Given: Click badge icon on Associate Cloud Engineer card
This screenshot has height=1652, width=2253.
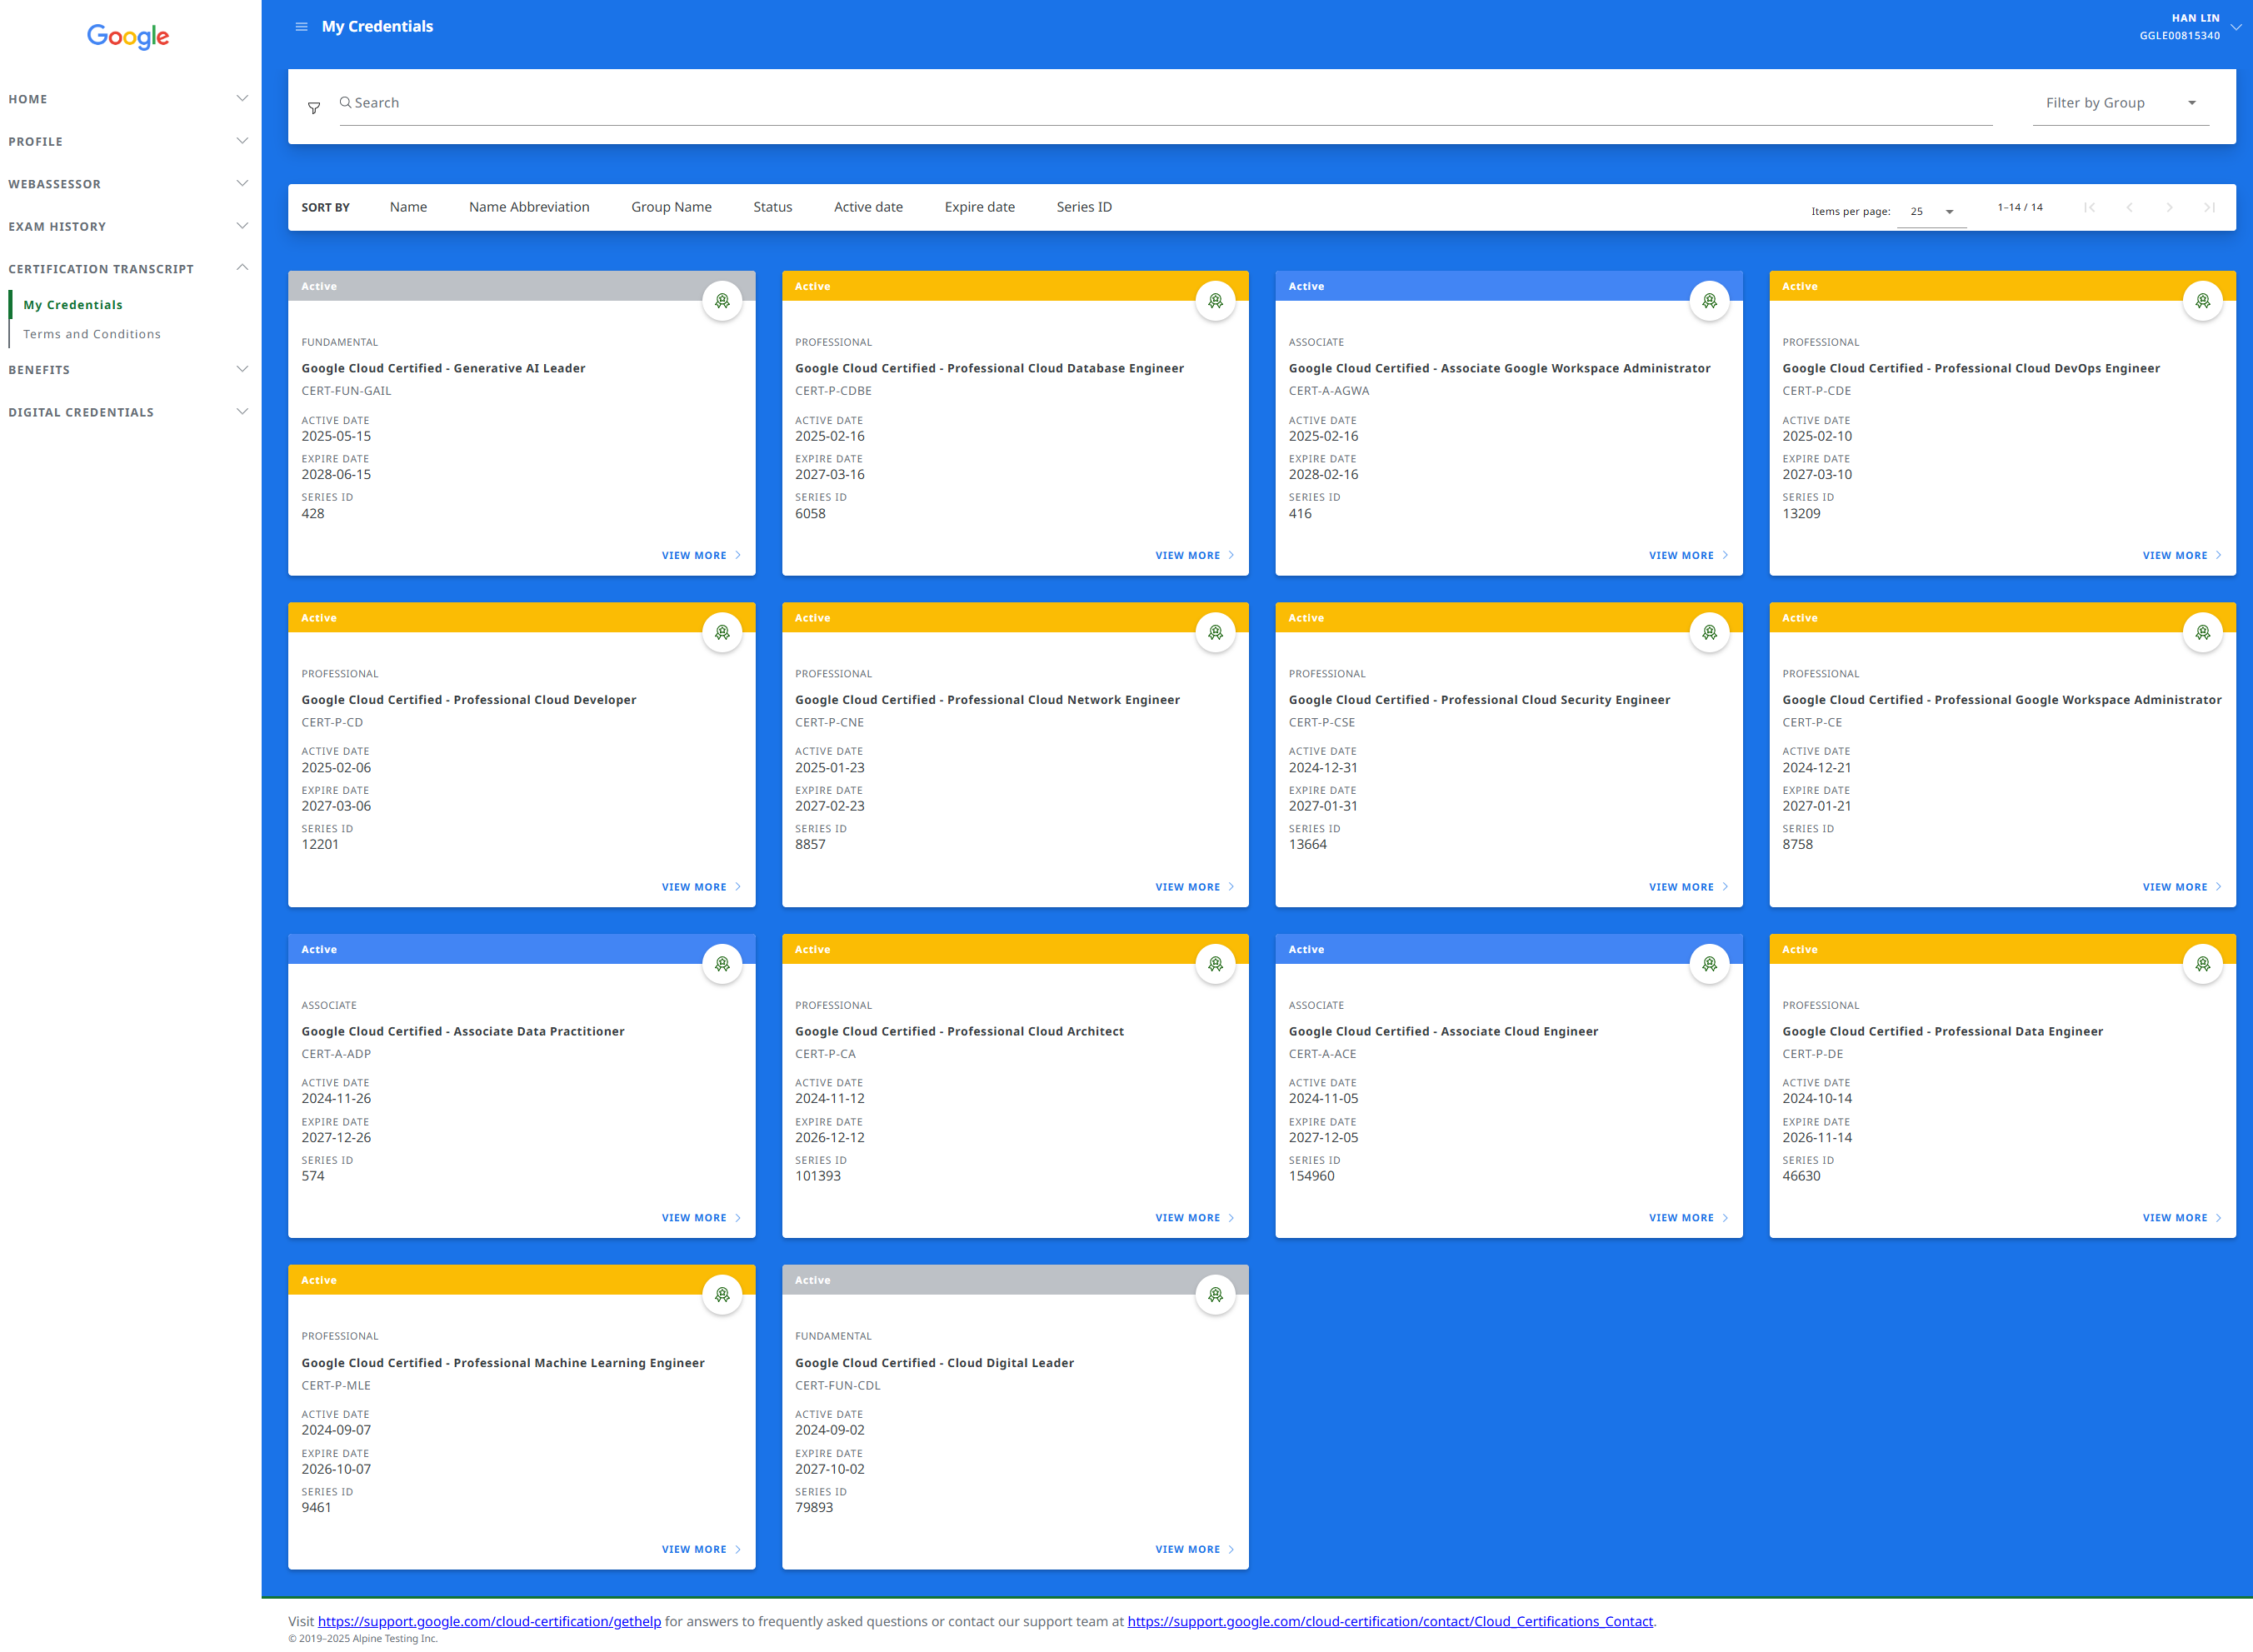Looking at the screenshot, I should click(x=1709, y=964).
